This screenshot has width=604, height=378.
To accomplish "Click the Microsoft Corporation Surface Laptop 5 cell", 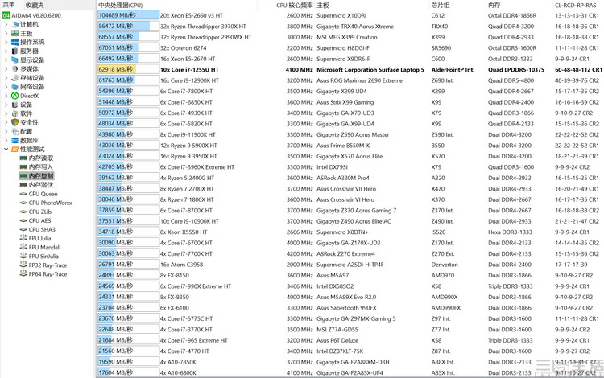I will tap(370, 70).
